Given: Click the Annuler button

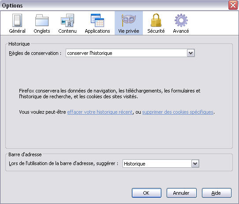Looking at the screenshot, I should coord(182,193).
